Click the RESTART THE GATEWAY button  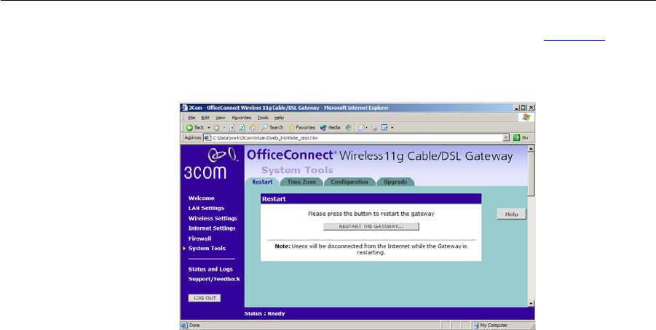pyautogui.click(x=371, y=226)
